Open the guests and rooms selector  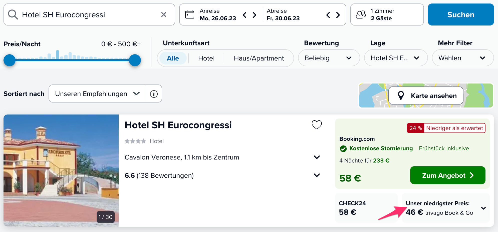click(387, 14)
